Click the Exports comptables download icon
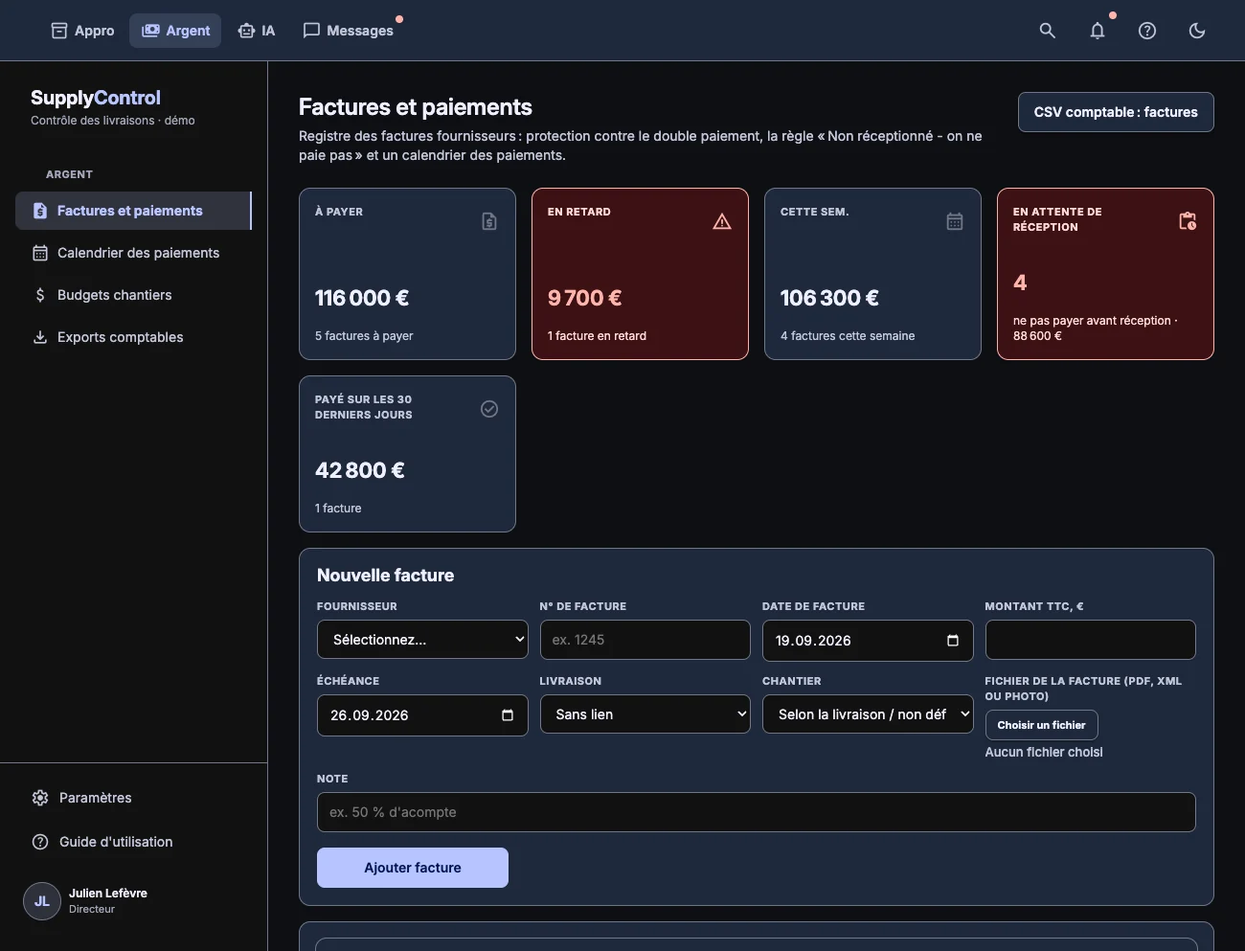 (x=40, y=337)
